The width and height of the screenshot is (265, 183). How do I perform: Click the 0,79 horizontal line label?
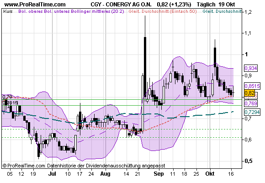tap(7, 97)
